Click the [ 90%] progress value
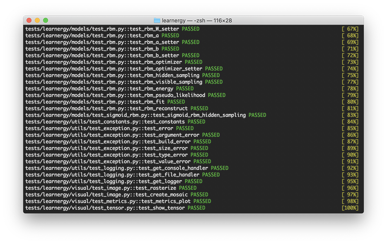 coord(350,155)
